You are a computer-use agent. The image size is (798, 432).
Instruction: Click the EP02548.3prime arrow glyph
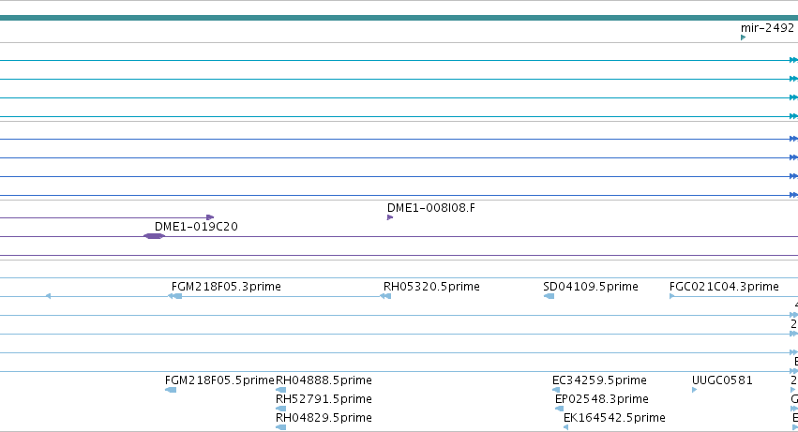point(559,409)
